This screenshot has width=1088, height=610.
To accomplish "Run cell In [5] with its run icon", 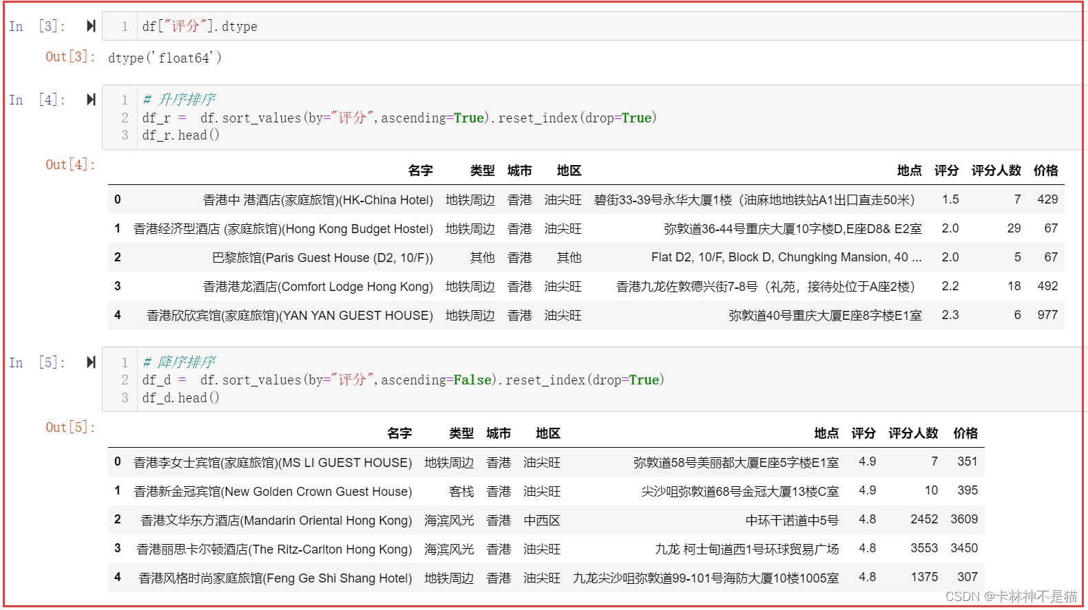I will click(91, 362).
